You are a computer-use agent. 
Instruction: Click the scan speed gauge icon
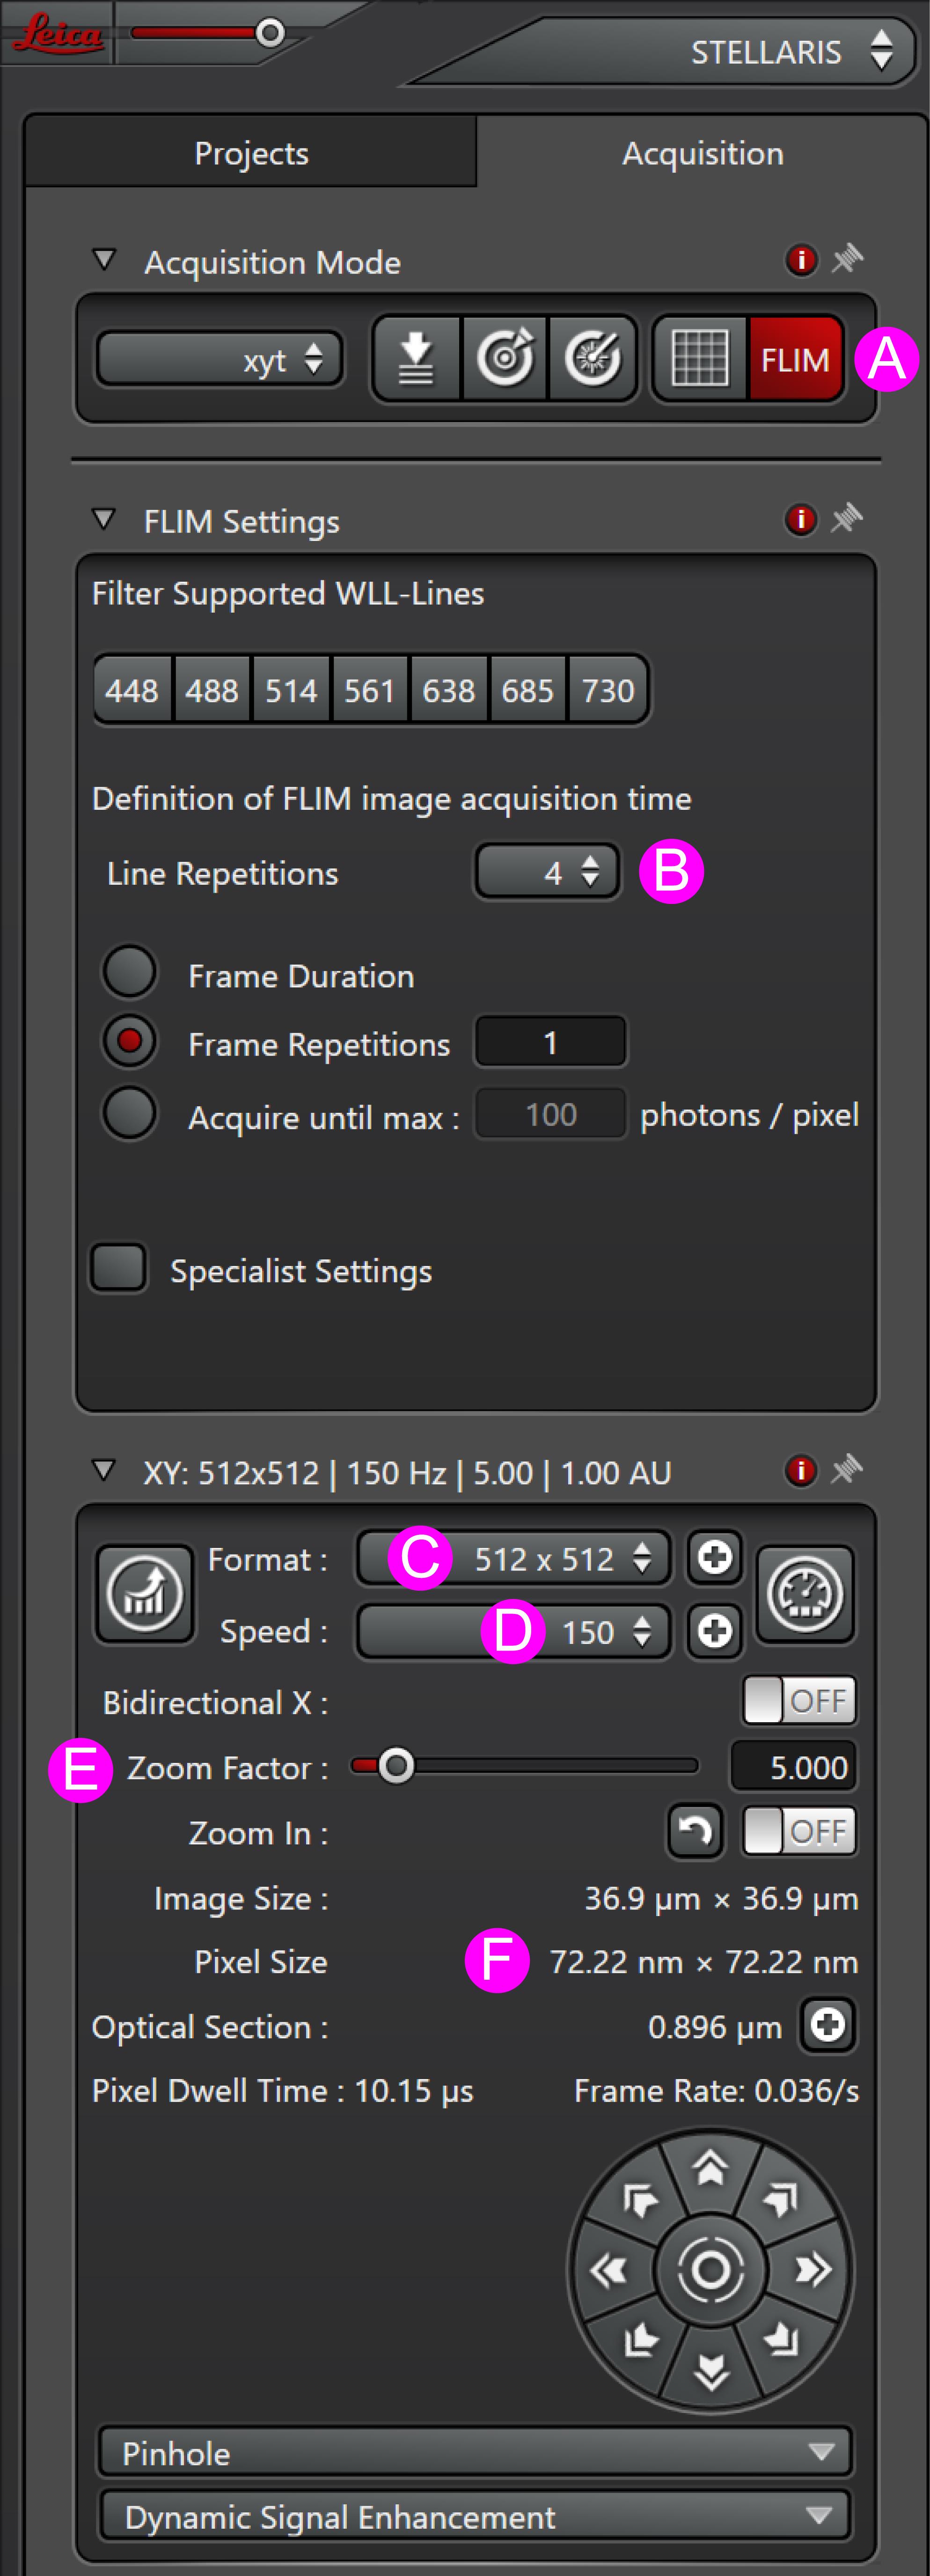pos(804,1594)
